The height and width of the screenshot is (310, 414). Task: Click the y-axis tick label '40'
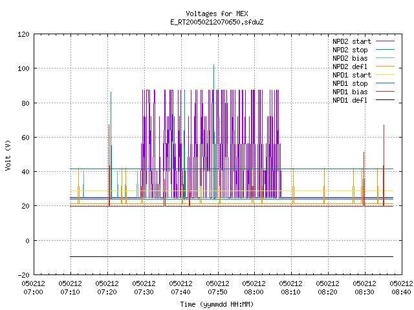(26, 172)
